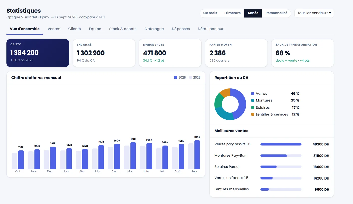The width and height of the screenshot is (353, 204).
Task: Switch to the Ventes tab
Action: coord(54,29)
